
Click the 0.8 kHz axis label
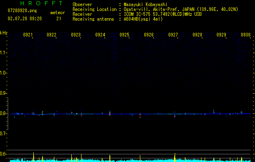[3, 113]
